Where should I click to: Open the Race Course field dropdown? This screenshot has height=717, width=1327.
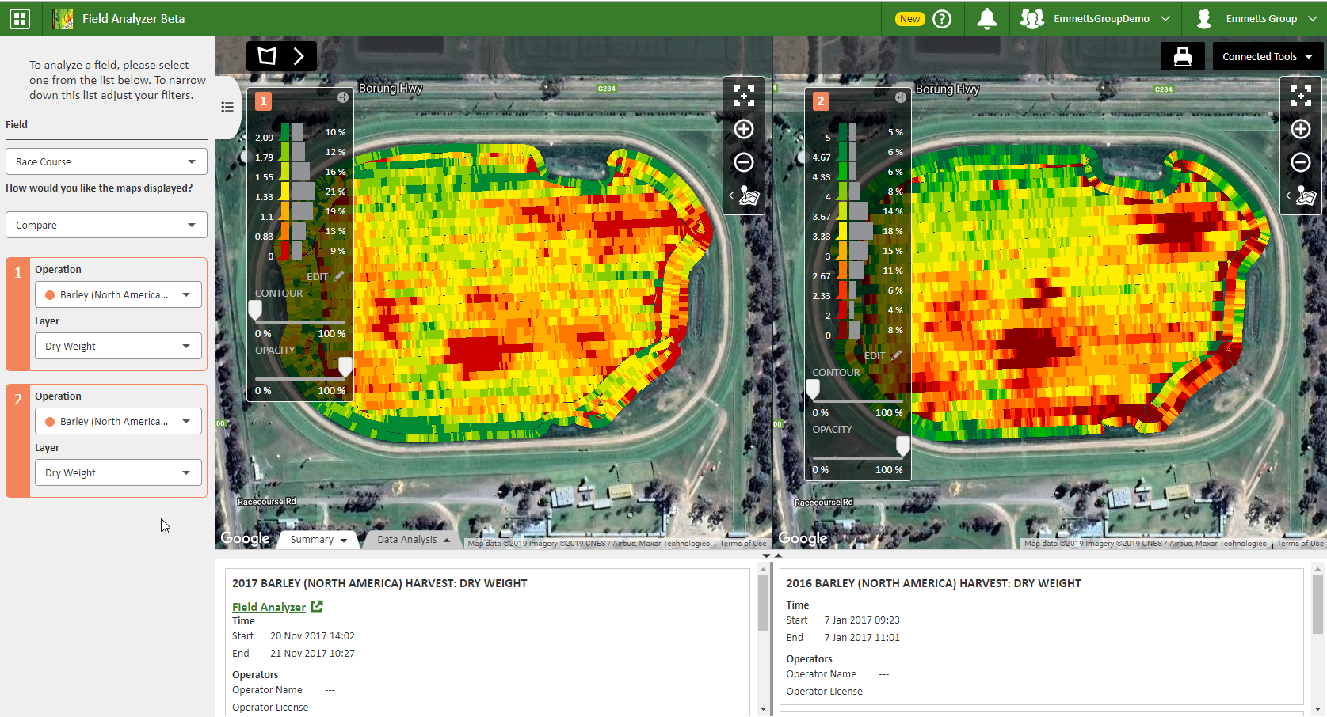pos(106,161)
